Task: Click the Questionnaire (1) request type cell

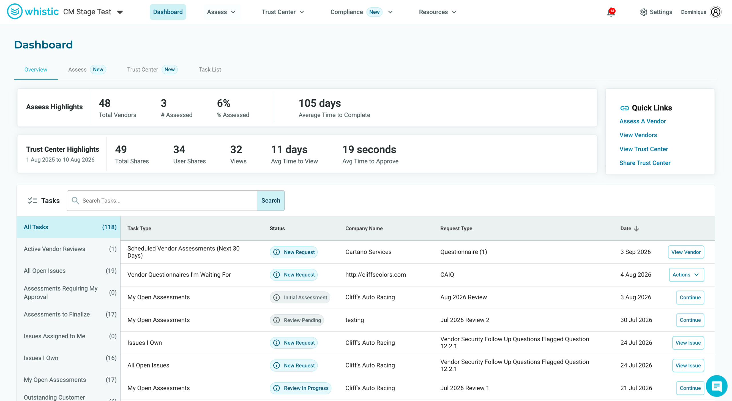Action: 464,252
